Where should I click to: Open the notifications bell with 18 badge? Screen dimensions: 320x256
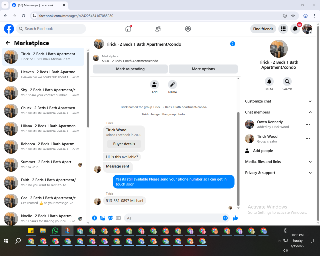click(x=295, y=29)
